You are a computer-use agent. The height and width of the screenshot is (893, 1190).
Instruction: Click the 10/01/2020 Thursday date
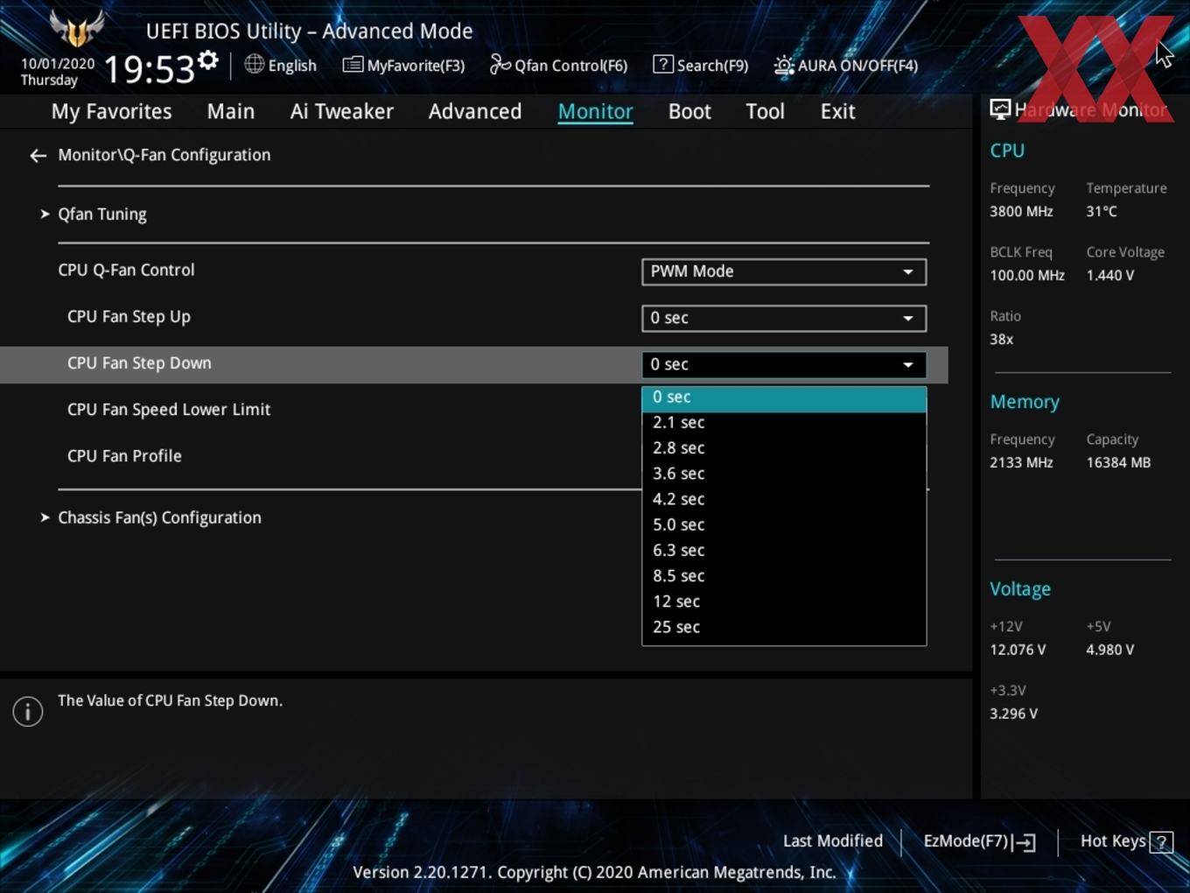pos(58,72)
